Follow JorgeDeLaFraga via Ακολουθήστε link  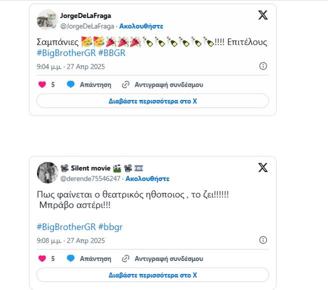(141, 26)
